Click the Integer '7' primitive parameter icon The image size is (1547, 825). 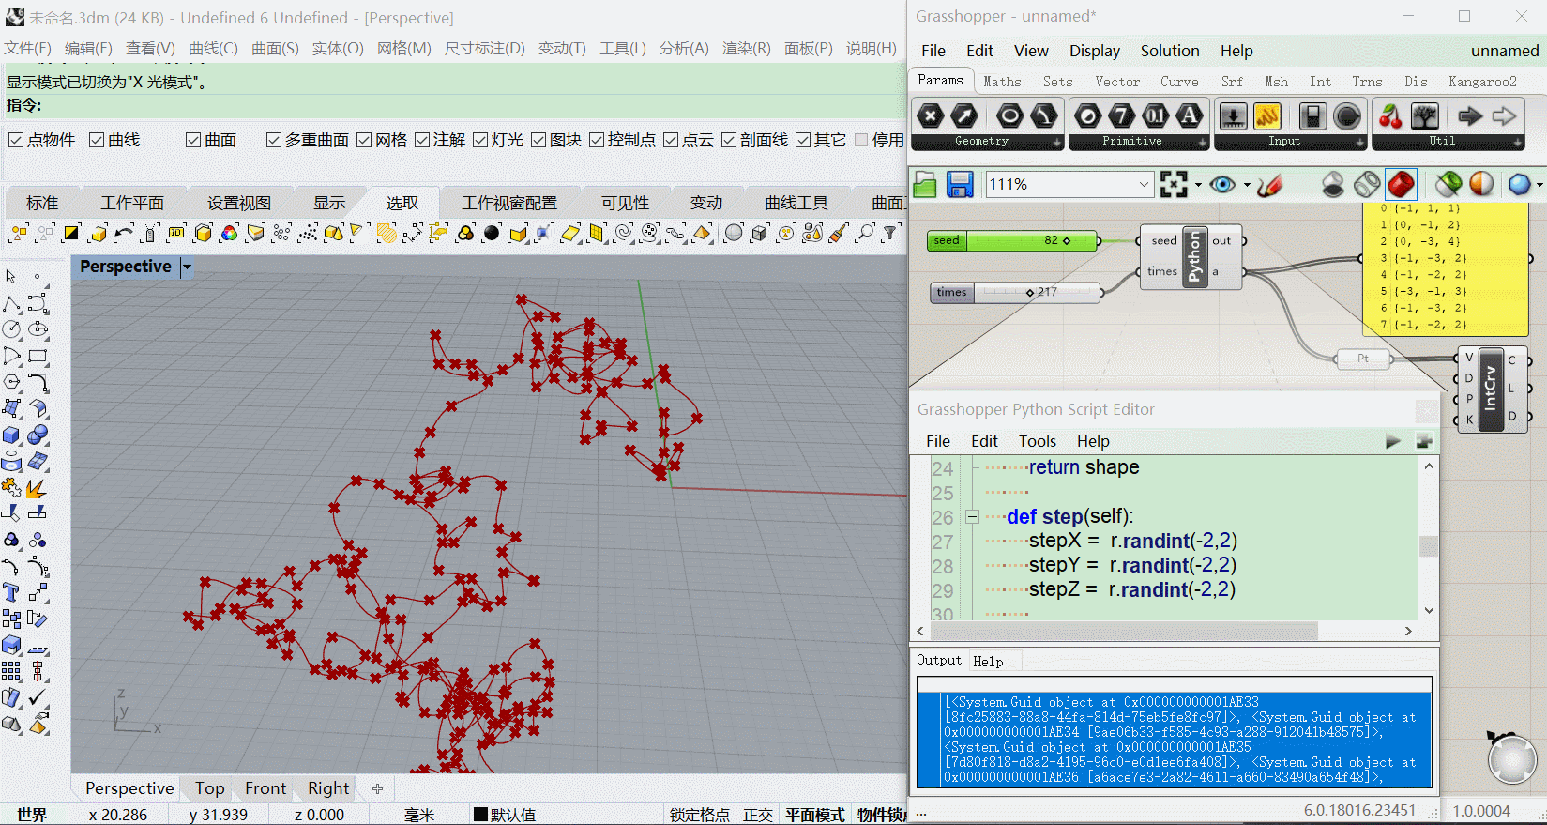(x=1122, y=116)
